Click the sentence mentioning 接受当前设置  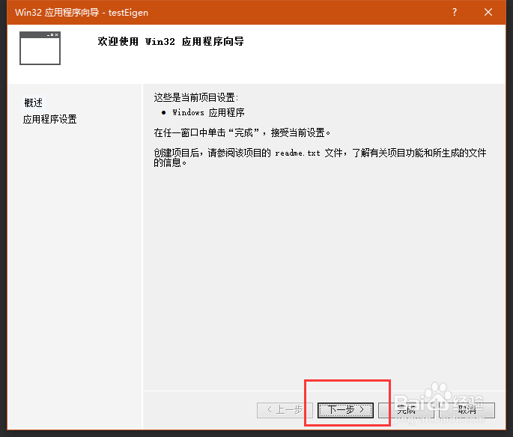[x=242, y=132]
